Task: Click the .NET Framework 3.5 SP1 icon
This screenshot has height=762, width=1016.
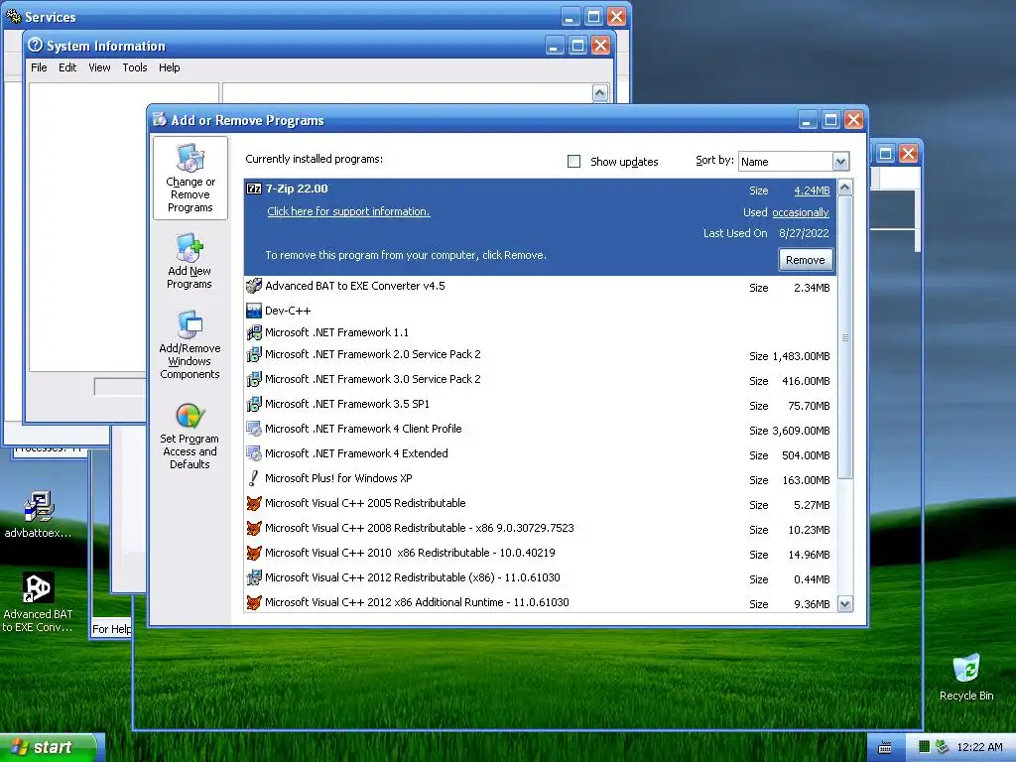Action: click(254, 404)
